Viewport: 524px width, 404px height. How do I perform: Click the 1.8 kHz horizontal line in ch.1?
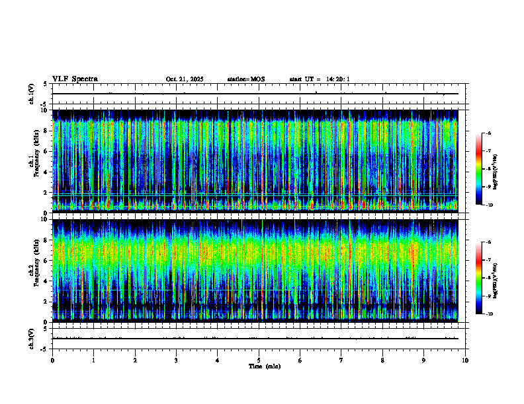[255, 194]
